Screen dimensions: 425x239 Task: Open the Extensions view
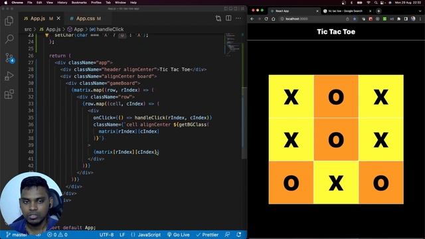point(9,94)
